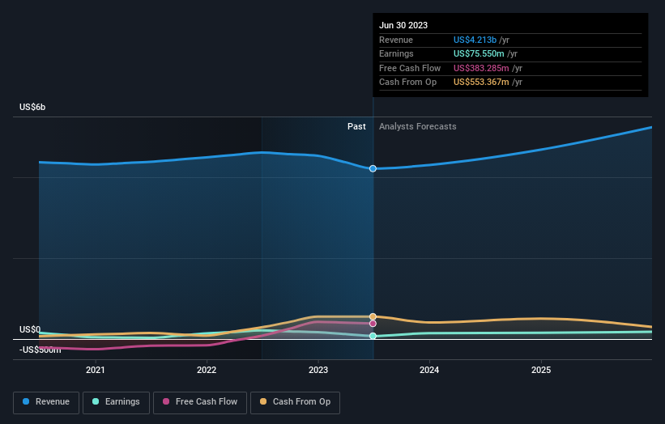665x424 pixels.
Task: Click the Jun 30 2023 tooltip date header
Action: click(403, 25)
